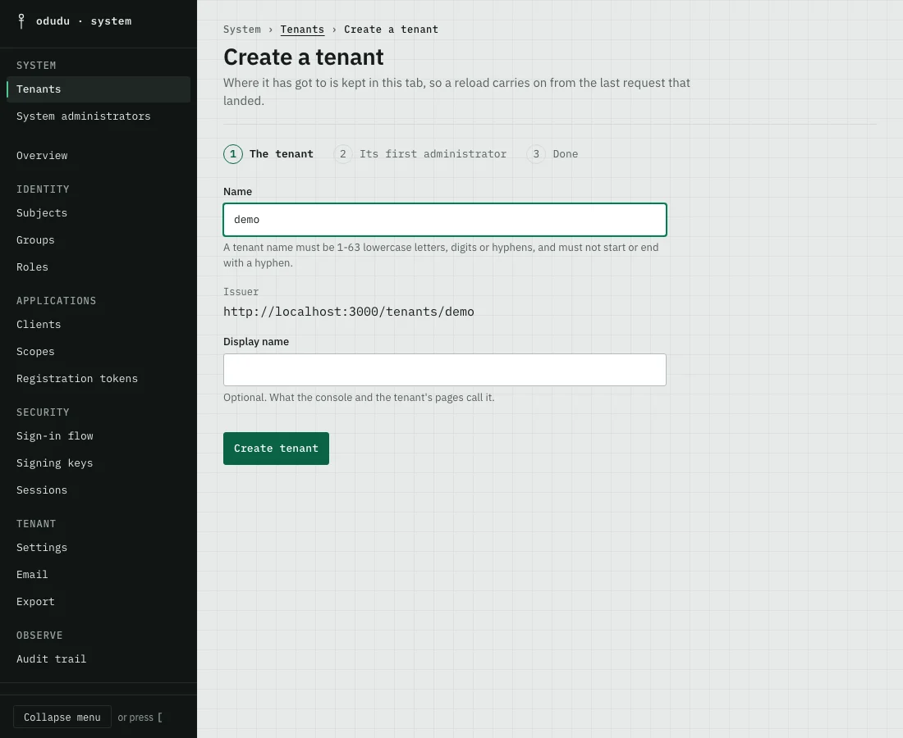
Task: Click System in the breadcrumb
Action: (242, 30)
